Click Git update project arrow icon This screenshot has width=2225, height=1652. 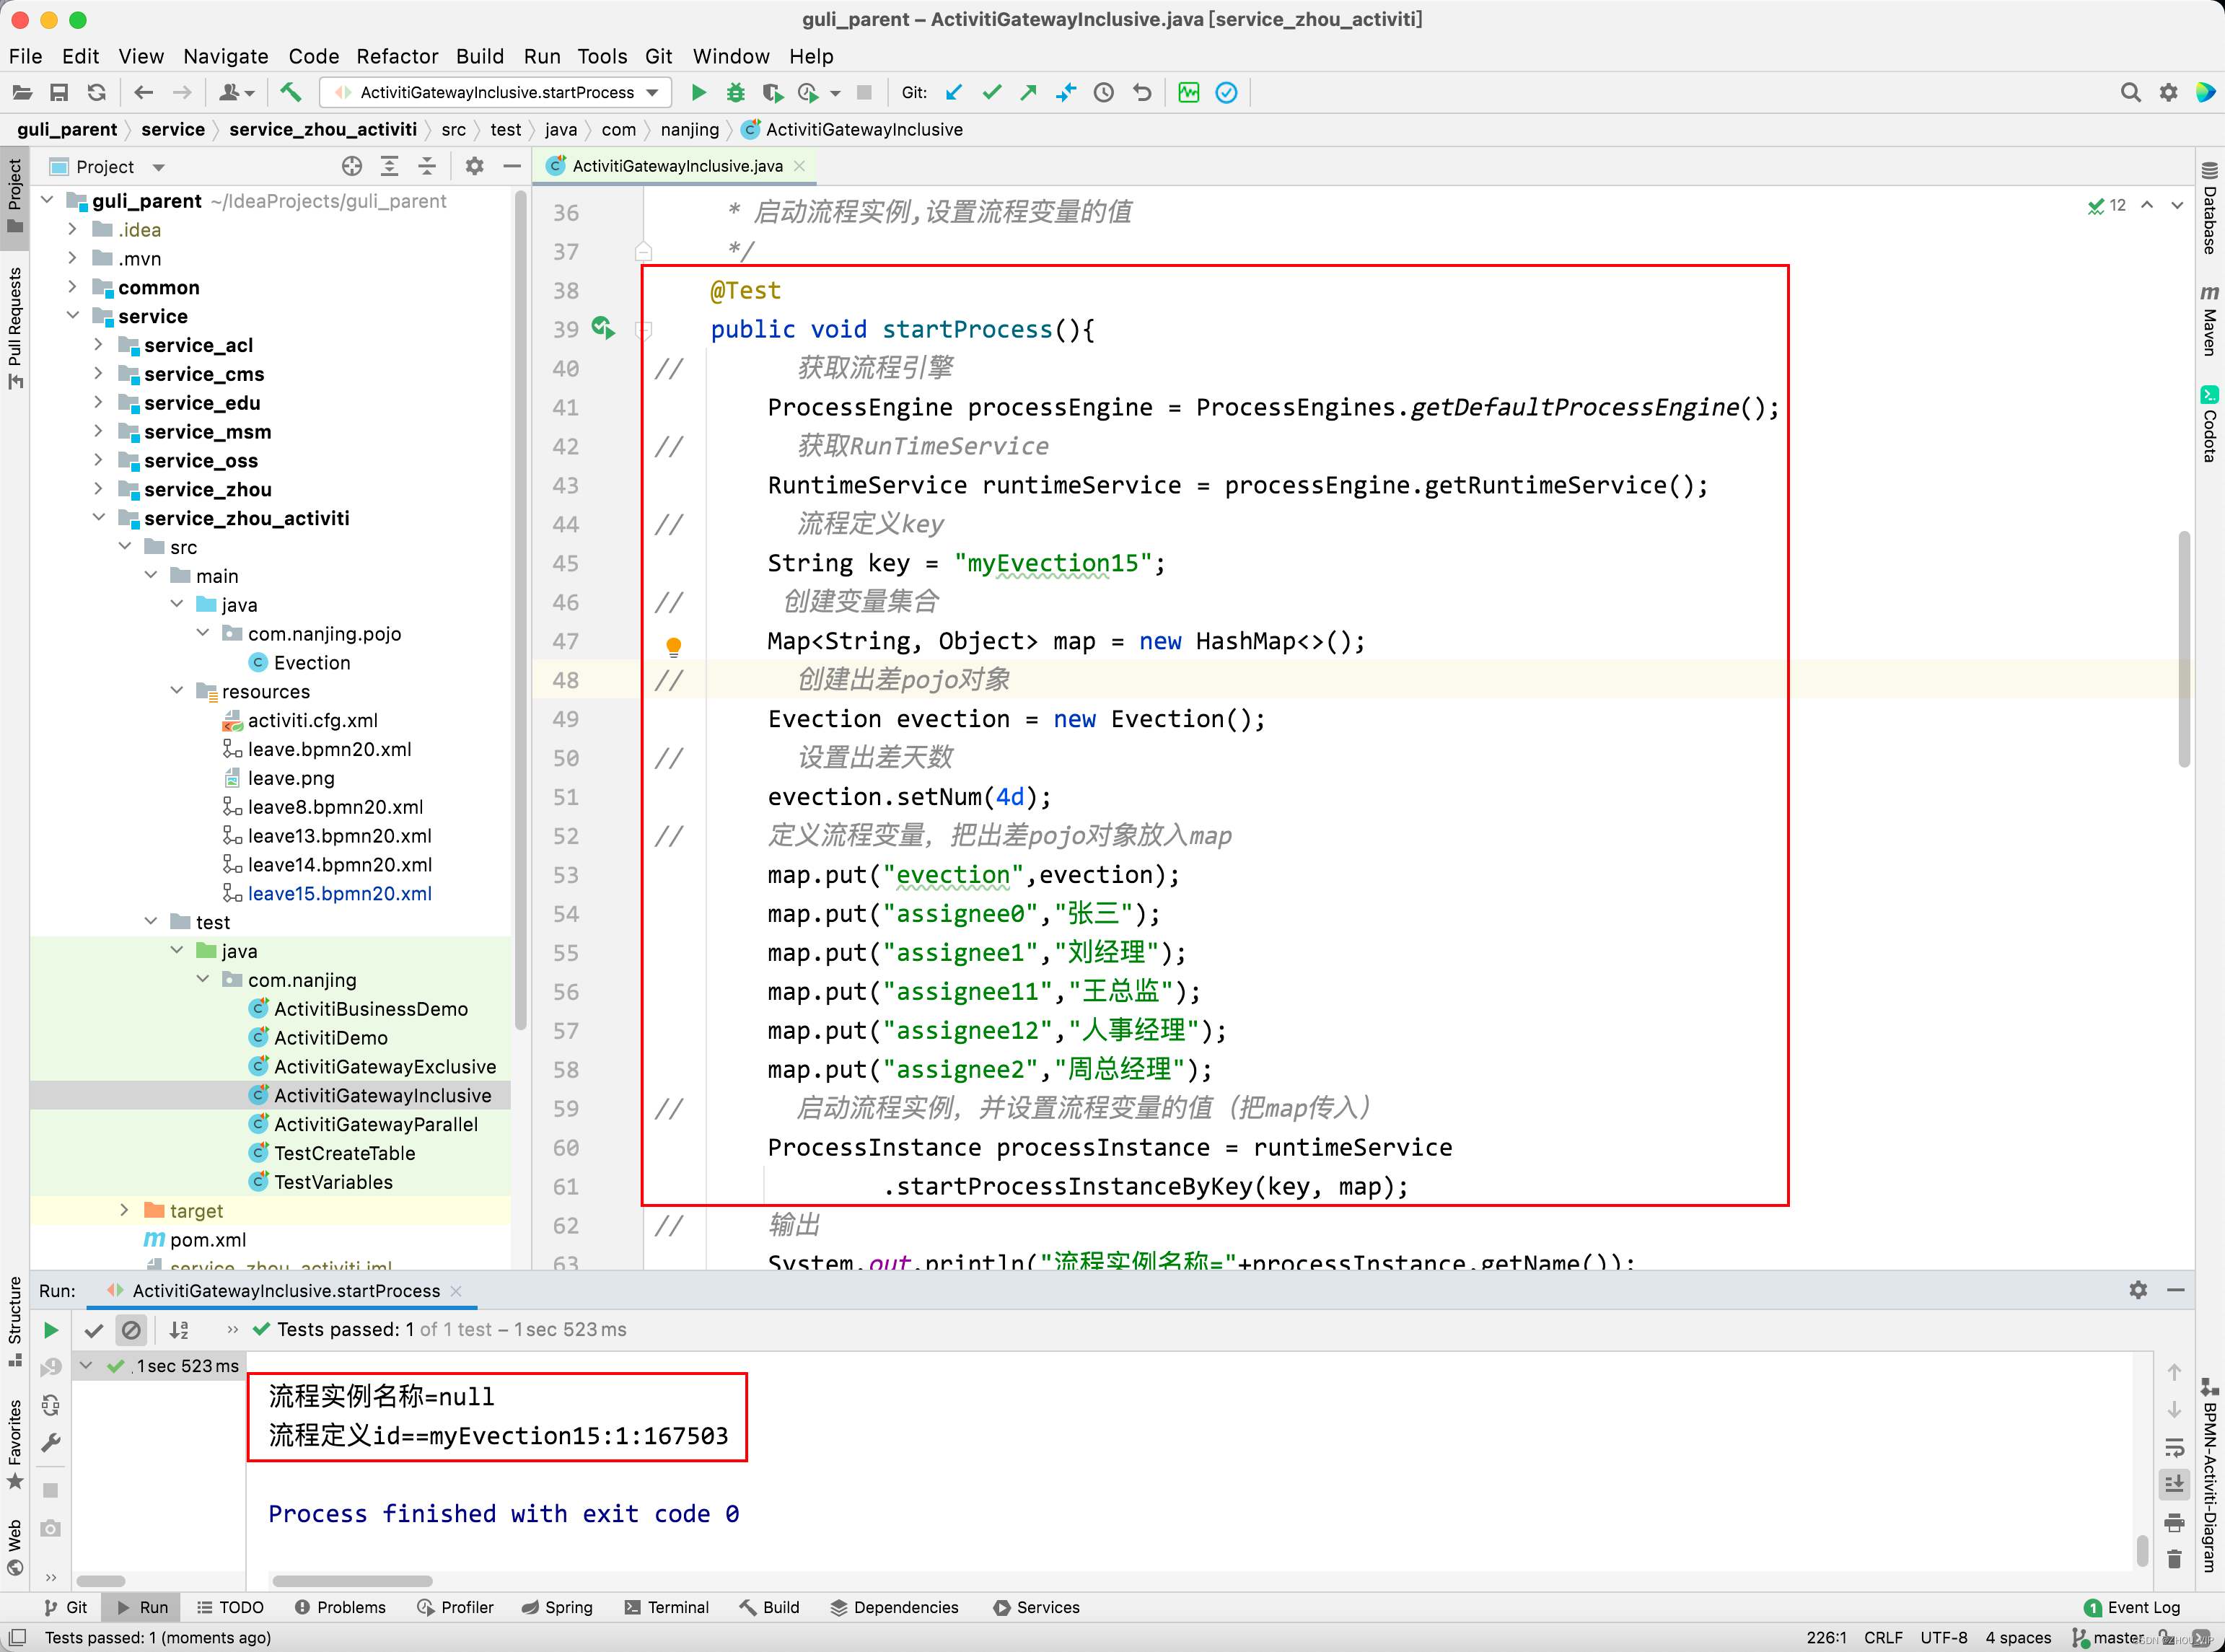[954, 93]
